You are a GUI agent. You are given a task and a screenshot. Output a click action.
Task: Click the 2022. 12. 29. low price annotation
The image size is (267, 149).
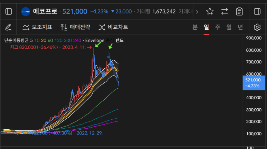pyautogui.click(x=89, y=133)
